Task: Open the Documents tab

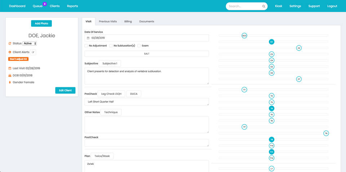Action: [147, 21]
